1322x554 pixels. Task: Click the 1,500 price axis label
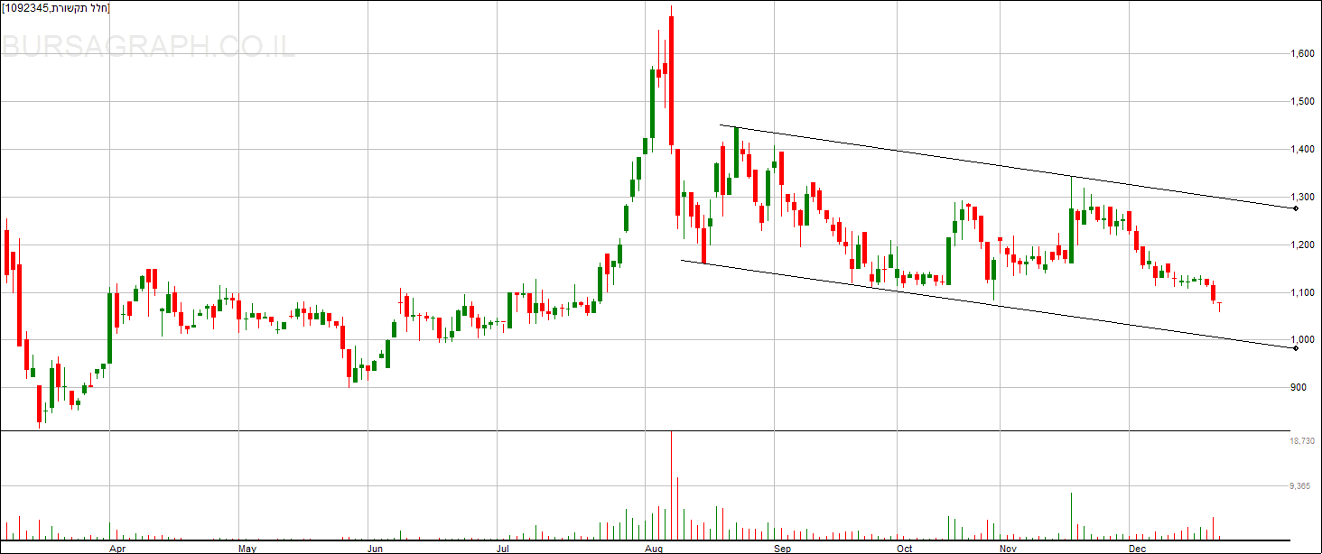click(1302, 101)
